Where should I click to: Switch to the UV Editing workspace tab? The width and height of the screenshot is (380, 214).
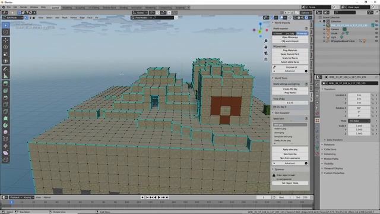(94, 8)
